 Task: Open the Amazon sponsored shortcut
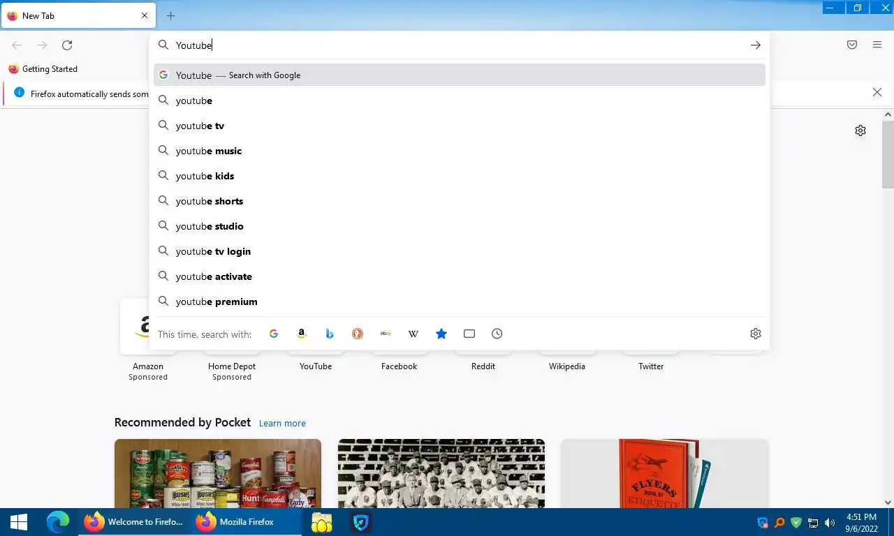pos(148,342)
